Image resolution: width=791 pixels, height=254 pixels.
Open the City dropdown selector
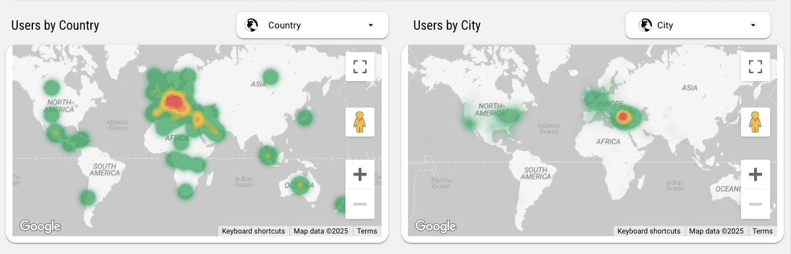pos(698,25)
